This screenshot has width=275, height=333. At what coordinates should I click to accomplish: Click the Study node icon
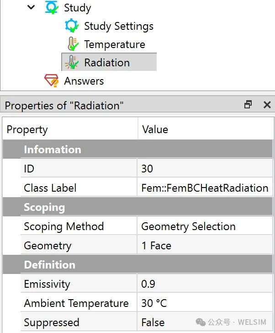point(51,8)
